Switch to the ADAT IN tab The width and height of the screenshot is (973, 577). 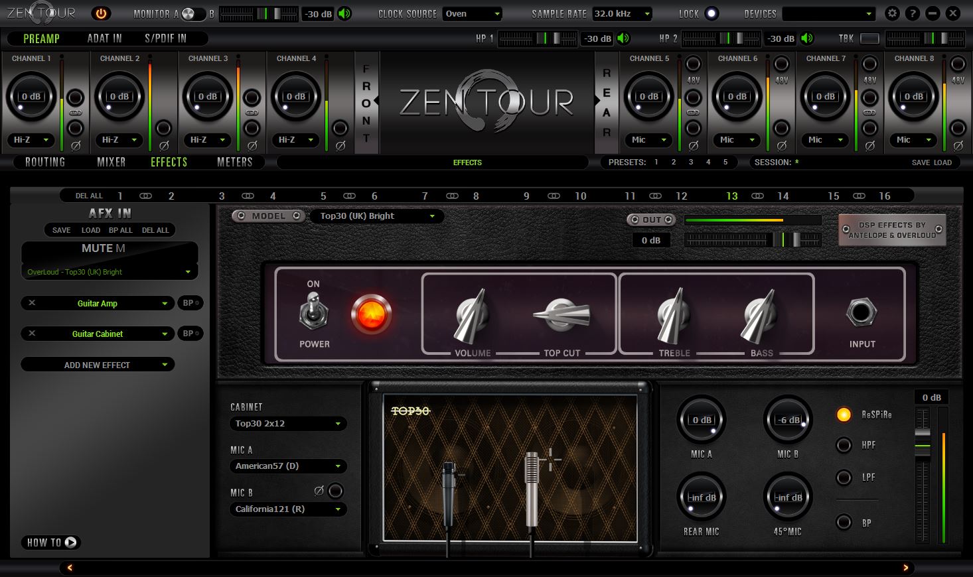coord(104,38)
